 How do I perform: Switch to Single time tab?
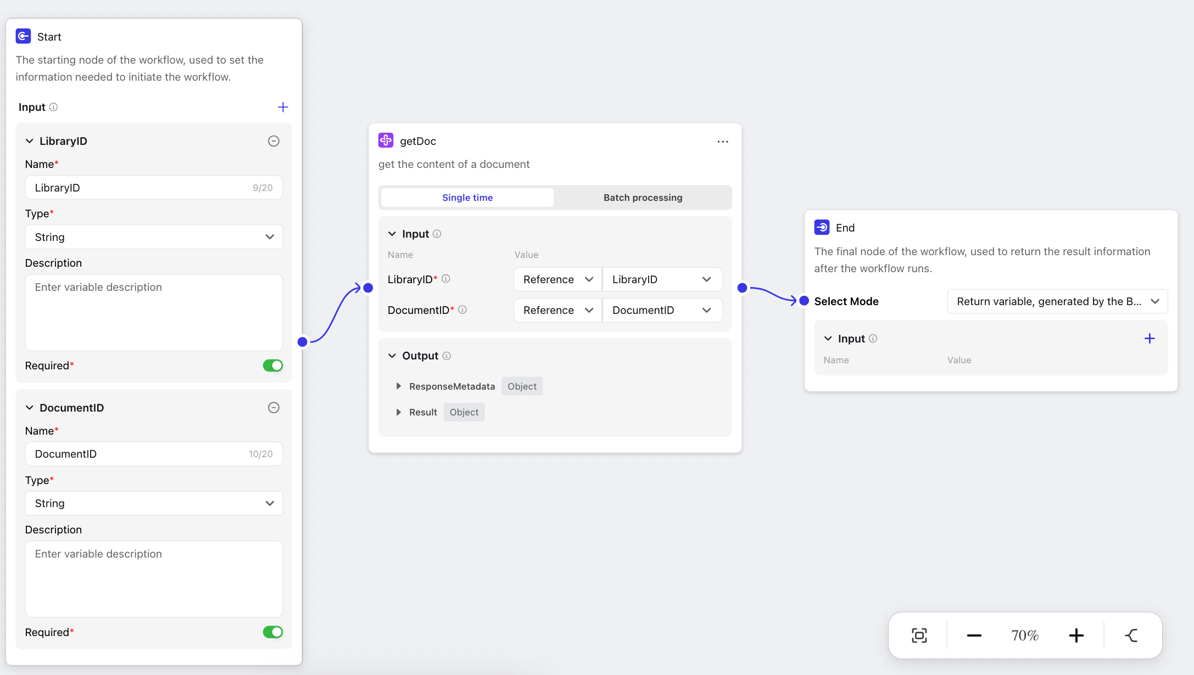tap(467, 198)
